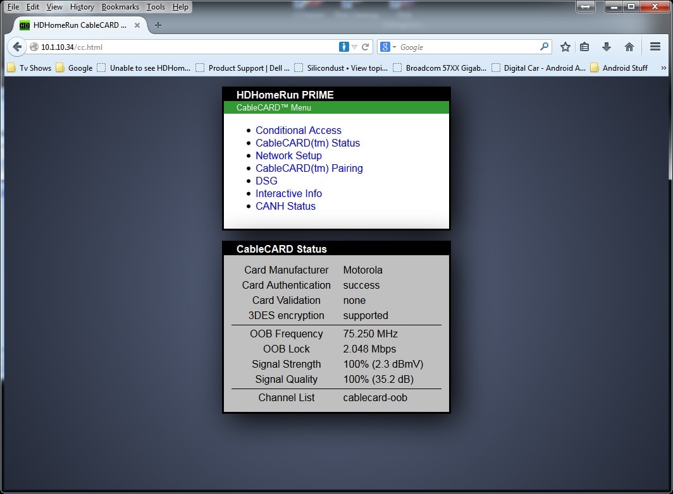
Task: Open the Conditional Access link
Action: pos(298,130)
